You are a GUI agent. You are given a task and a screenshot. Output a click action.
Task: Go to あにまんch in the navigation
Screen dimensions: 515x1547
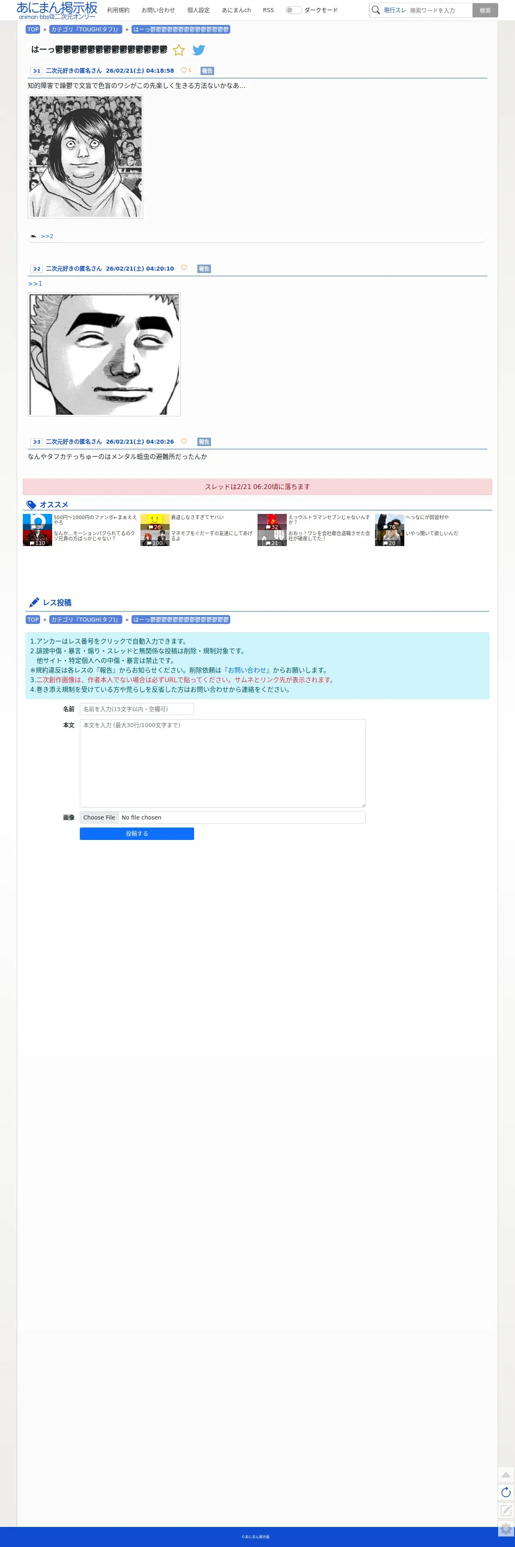point(237,10)
